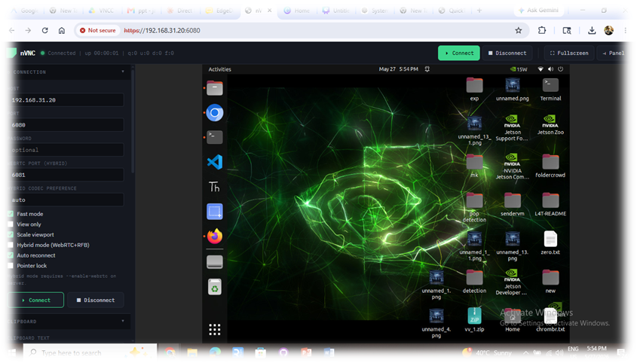Switch to the EdgeD browser tab
Image resolution: width=637 pixels, height=363 pixels.
click(219, 11)
